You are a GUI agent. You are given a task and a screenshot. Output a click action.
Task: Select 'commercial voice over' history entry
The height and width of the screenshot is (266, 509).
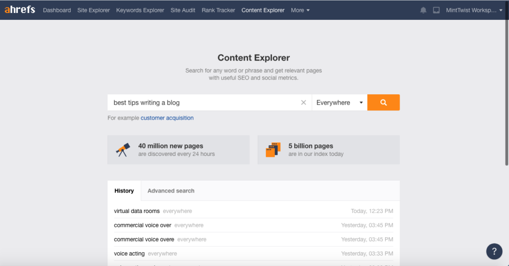tap(143, 225)
